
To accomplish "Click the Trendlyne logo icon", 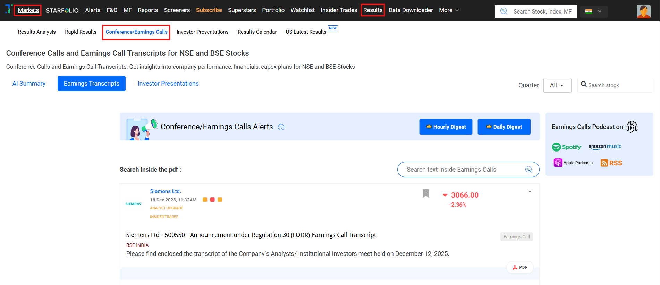I will pos(8,9).
